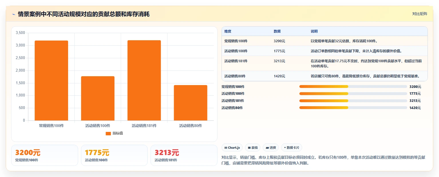Open the 3213元 活动销售181件 data card
439x177 pixels.
point(184,155)
